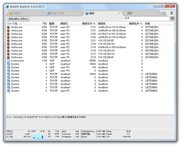This screenshot has width=181, height=146.
Task: Maximize the System Explorer window
Action: click(x=162, y=6)
